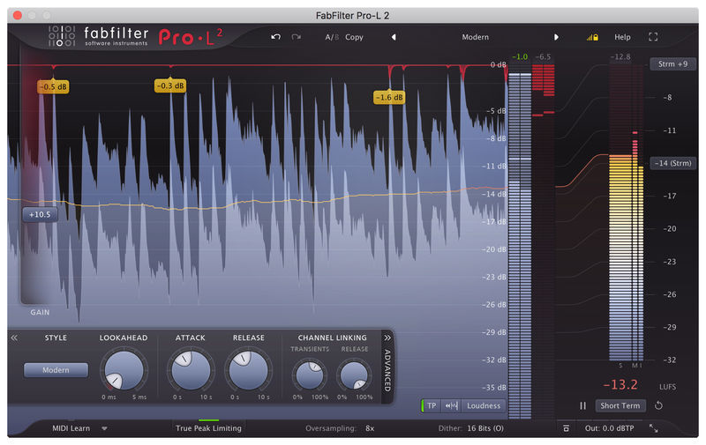Click the 0 dB scale label
This screenshot has height=445, width=706.
pos(498,64)
